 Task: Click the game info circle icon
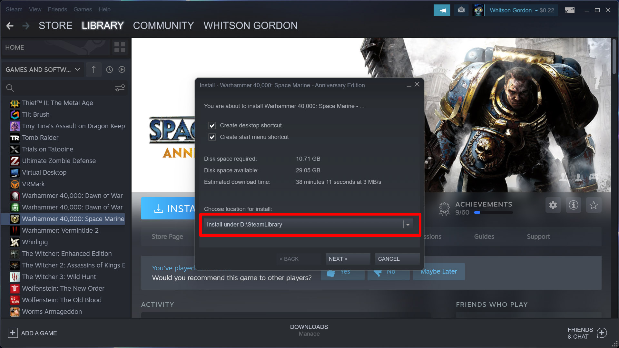(x=573, y=206)
